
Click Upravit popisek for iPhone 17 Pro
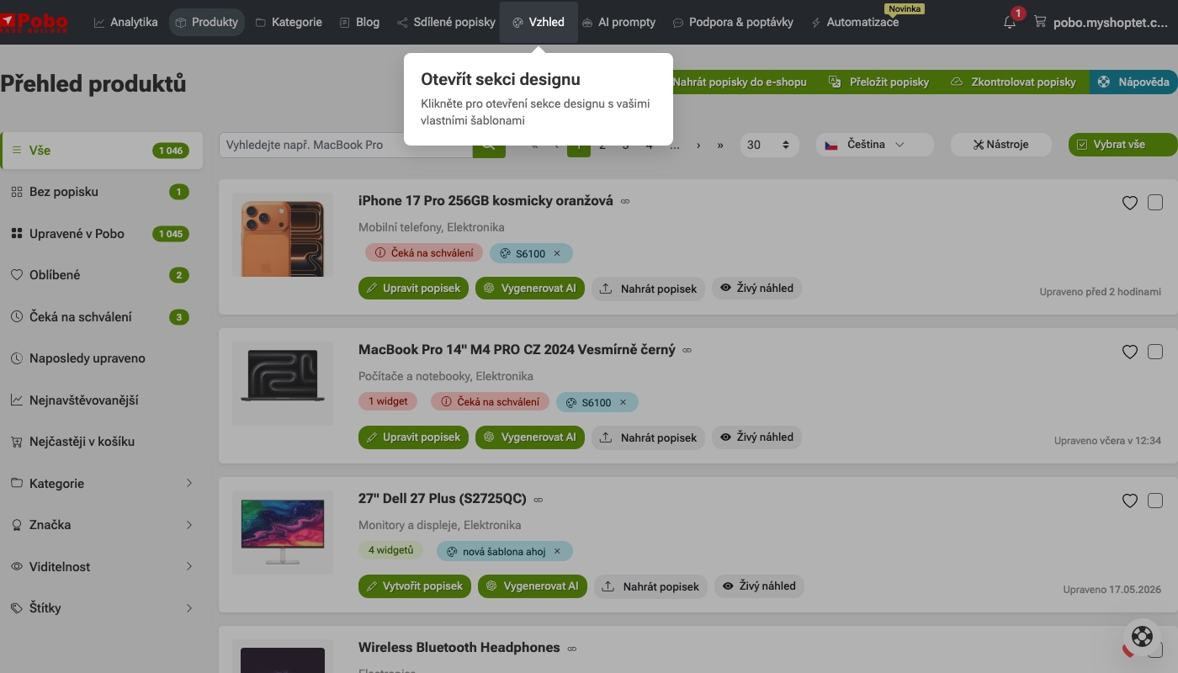coord(413,288)
